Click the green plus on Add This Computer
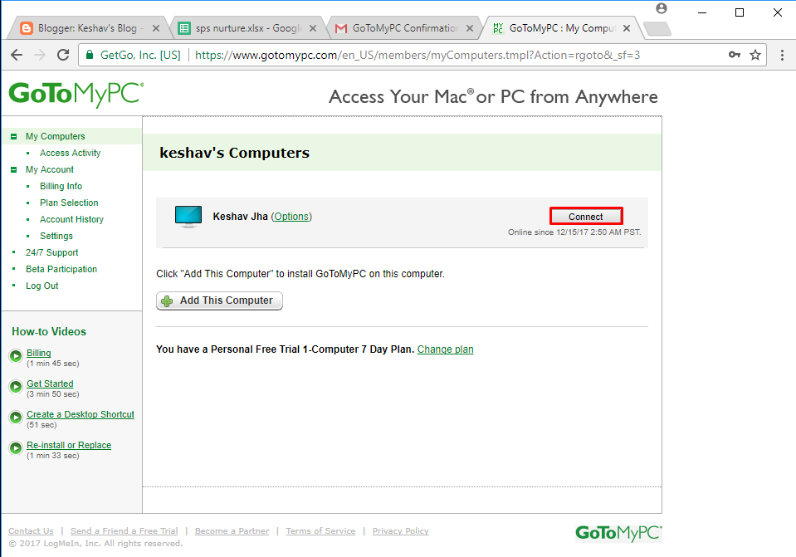 [x=165, y=300]
